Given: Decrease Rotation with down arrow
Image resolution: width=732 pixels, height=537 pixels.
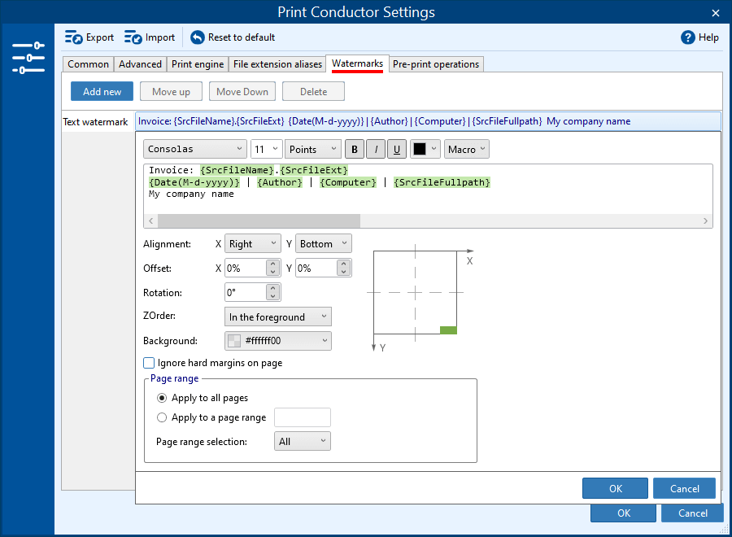Looking at the screenshot, I should click(x=273, y=296).
